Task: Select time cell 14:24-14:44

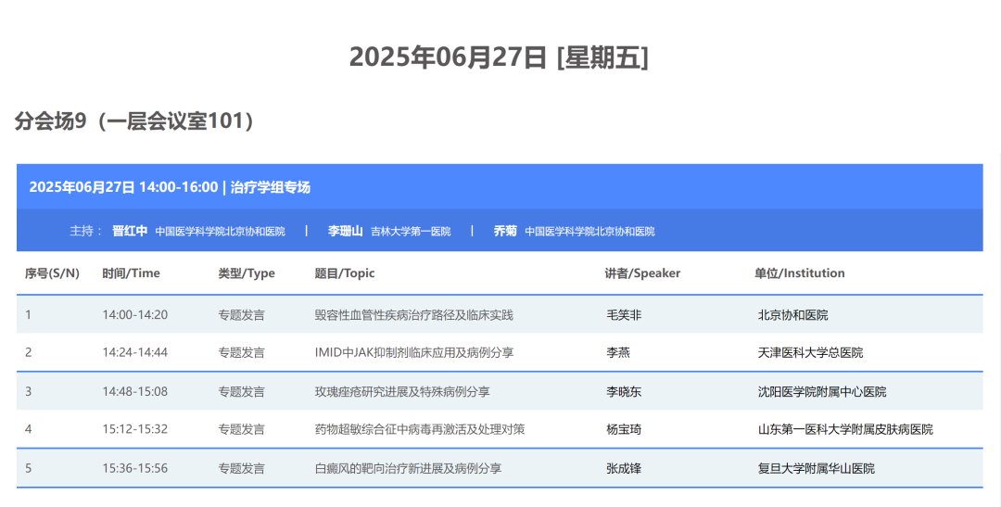Action: pos(134,352)
